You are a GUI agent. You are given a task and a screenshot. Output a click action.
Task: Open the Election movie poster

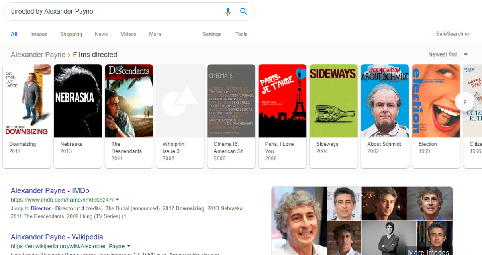point(436,101)
